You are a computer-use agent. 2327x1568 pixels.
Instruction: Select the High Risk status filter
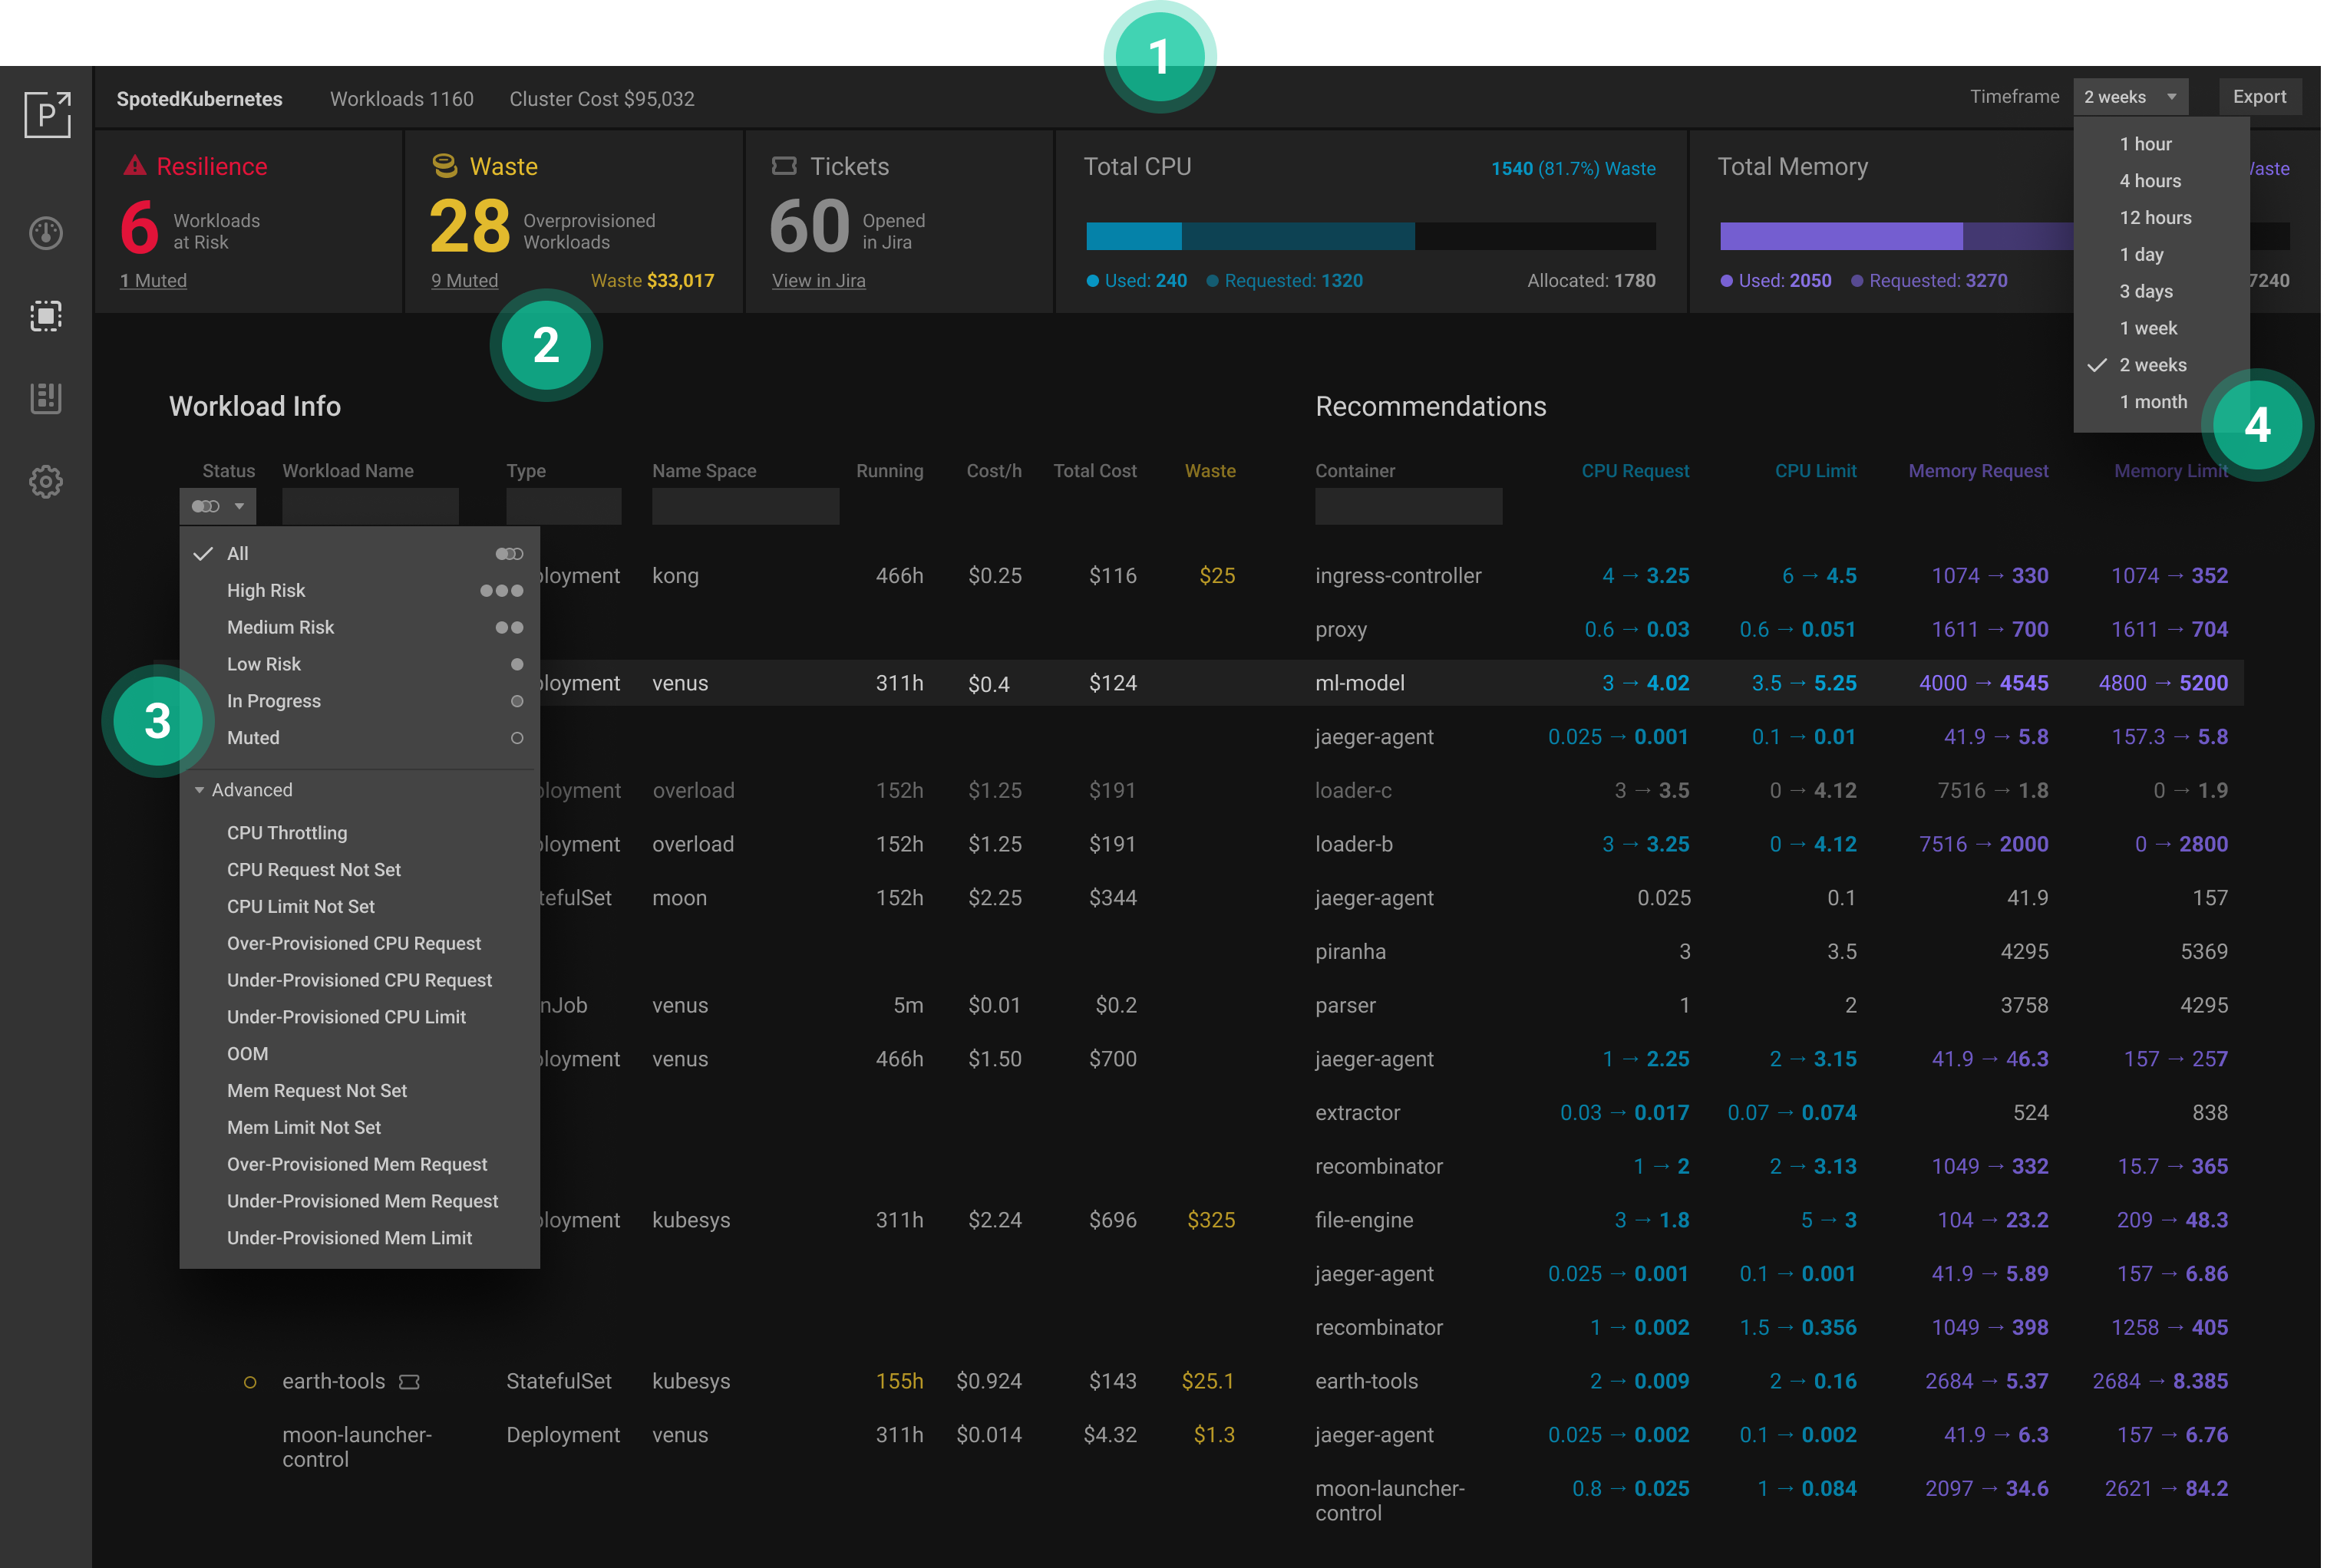tap(266, 591)
